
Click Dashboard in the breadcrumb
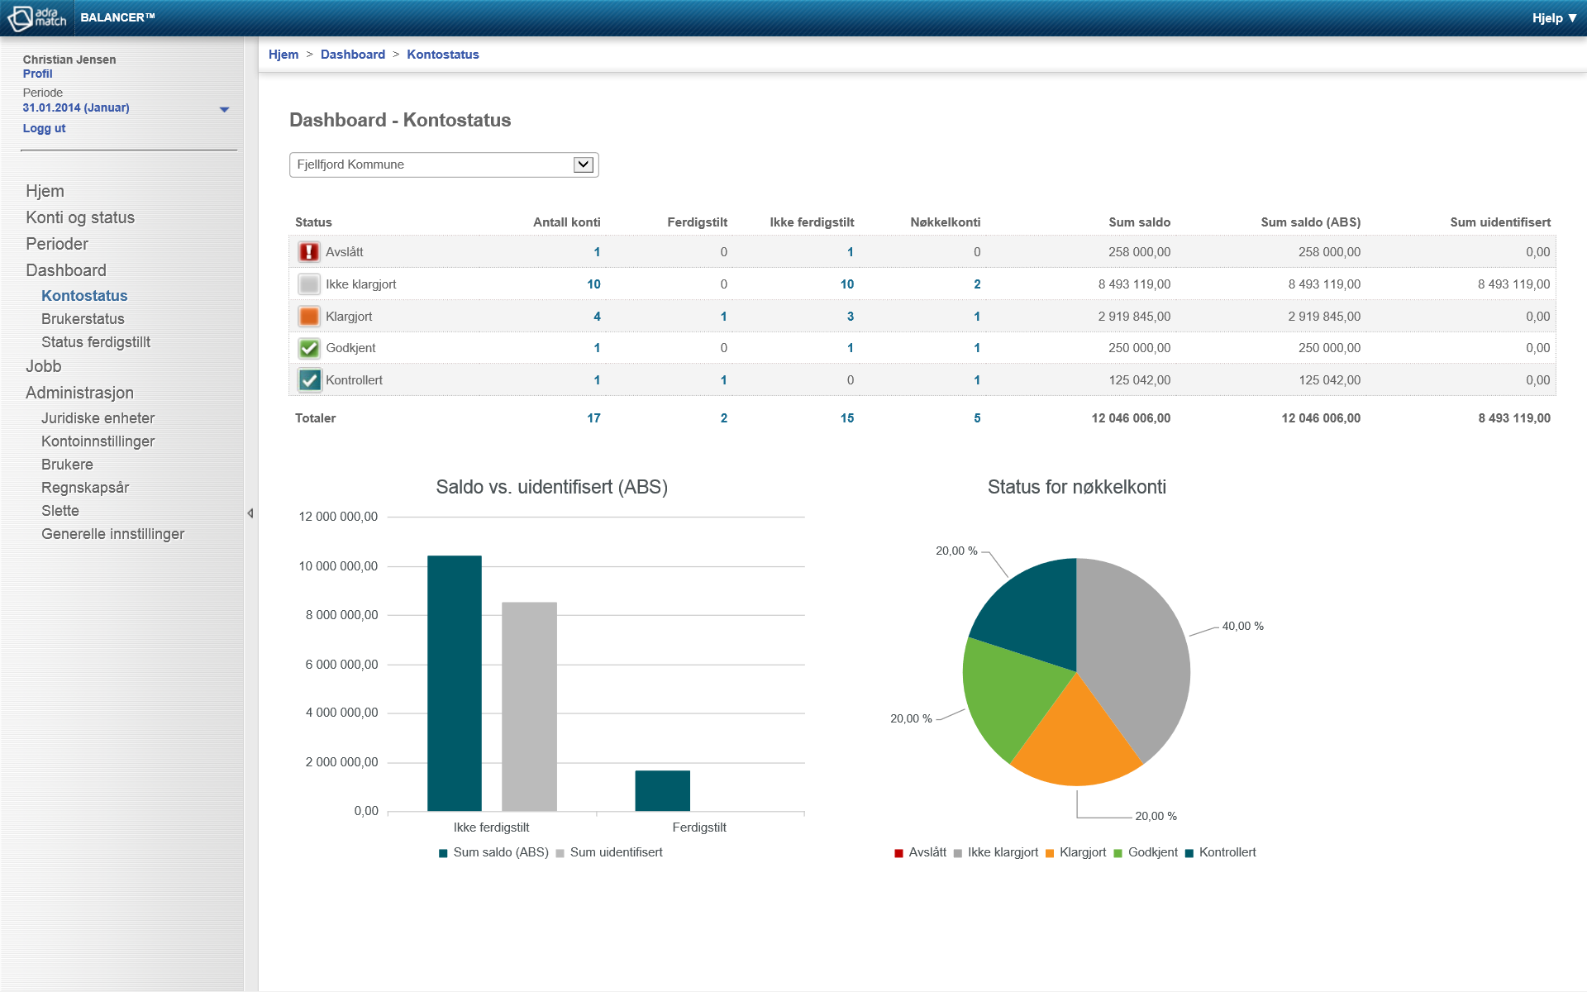pos(353,55)
